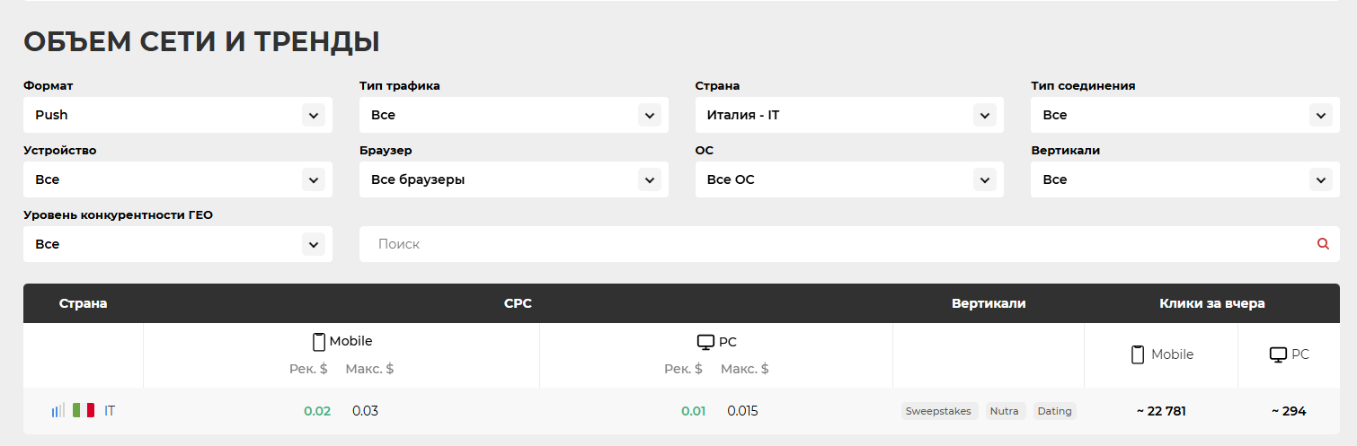Click the Italy flag icon
Viewport: 1357px width, 446px height.
(x=84, y=411)
